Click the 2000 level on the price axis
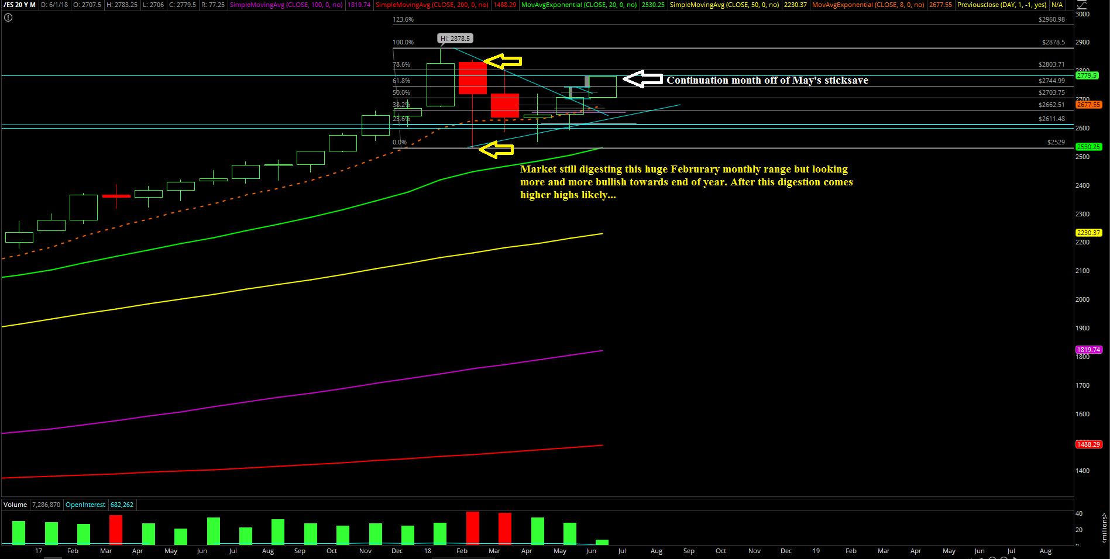Image resolution: width=1110 pixels, height=559 pixels. tap(1082, 299)
